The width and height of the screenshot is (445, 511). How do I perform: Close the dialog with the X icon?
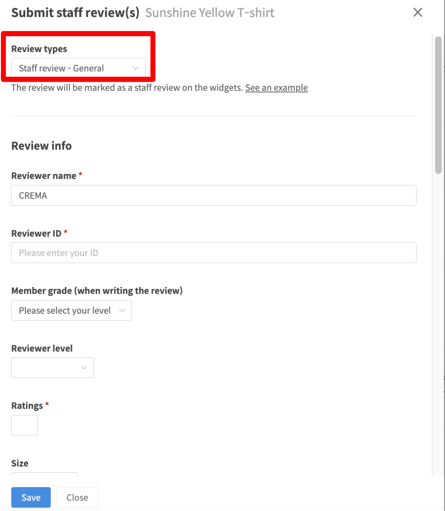tap(417, 13)
